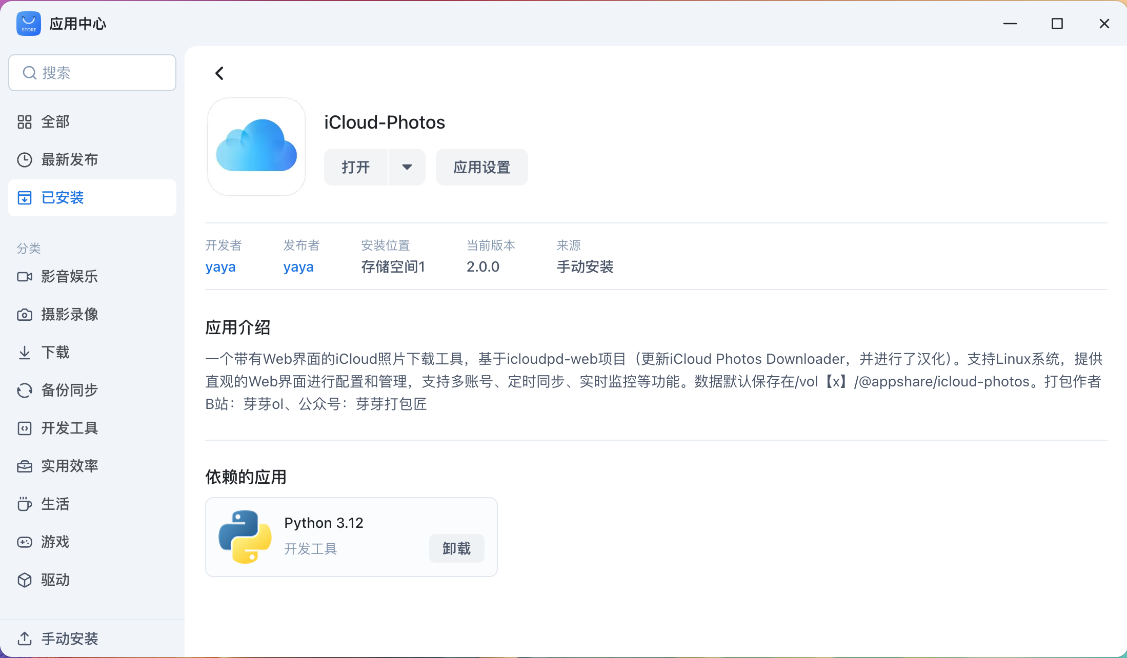The height and width of the screenshot is (658, 1127).
Task: Open the 备份同步 sync category
Action: pyautogui.click(x=69, y=390)
